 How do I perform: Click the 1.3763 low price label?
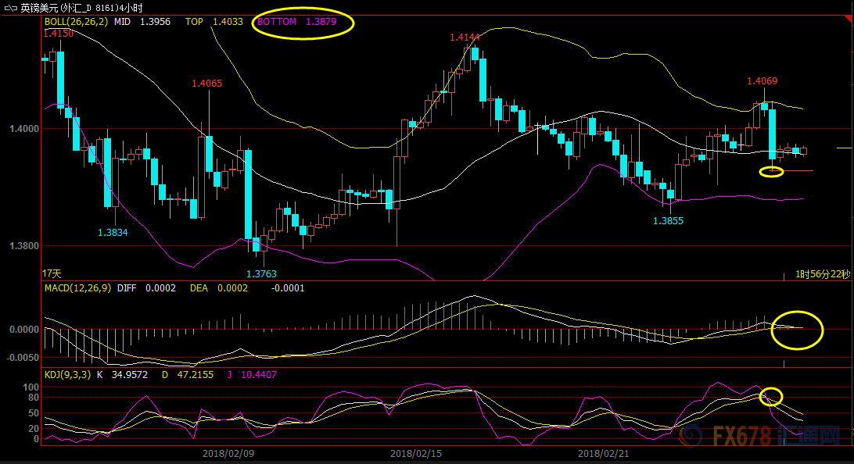pos(261,274)
